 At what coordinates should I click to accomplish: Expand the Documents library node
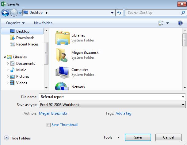tap(8, 64)
